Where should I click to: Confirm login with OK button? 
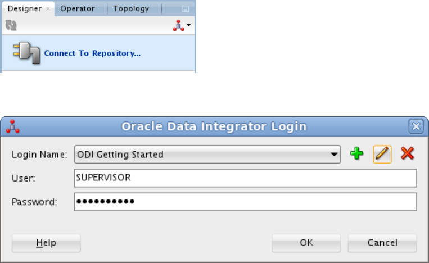(x=306, y=243)
